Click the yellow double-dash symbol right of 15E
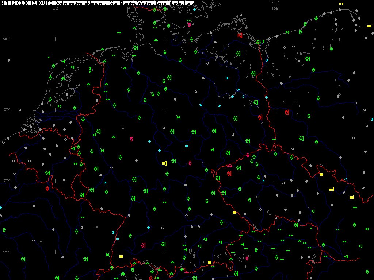The height and width of the screenshot is (280, 374). pos(341,4)
